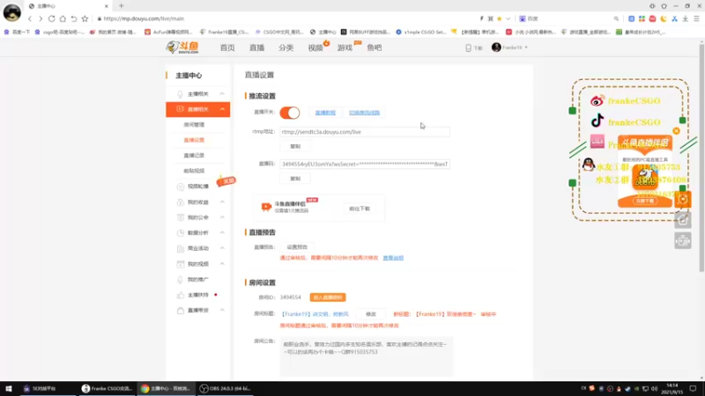705x396 pixels.
Task: Collapse the 主播相关 sidebar section chevron
Action: (222, 94)
